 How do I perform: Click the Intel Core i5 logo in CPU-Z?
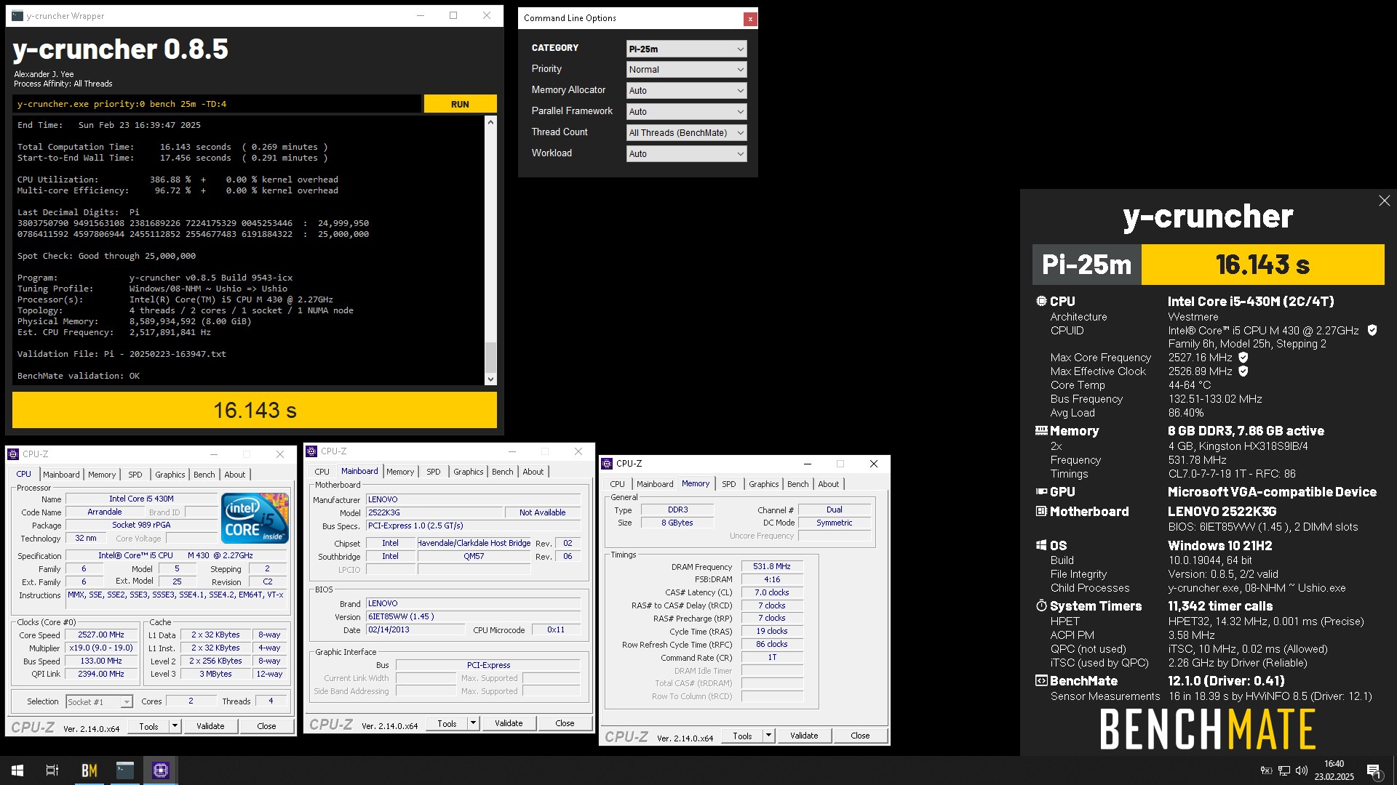tap(255, 518)
